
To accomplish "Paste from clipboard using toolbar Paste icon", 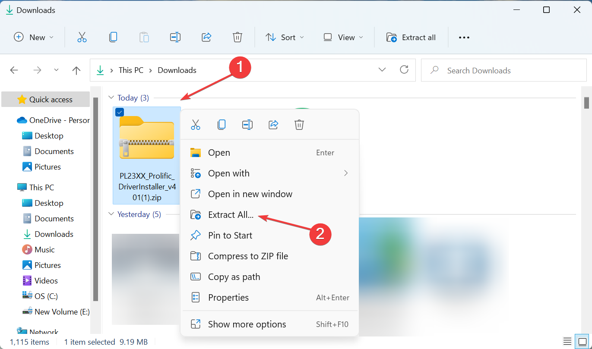I will (x=144, y=37).
